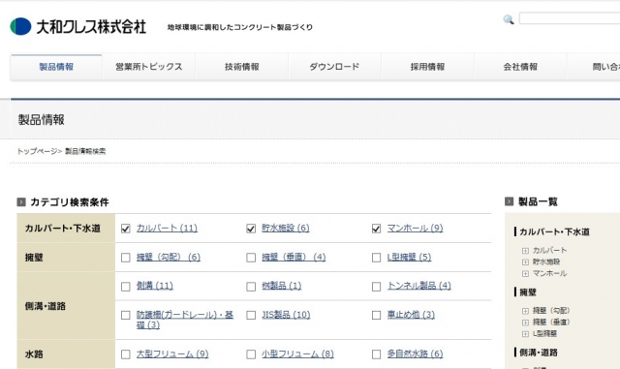This screenshot has height=369, width=620.
Task: Open the JIS製品 (10) link
Action: click(x=286, y=315)
